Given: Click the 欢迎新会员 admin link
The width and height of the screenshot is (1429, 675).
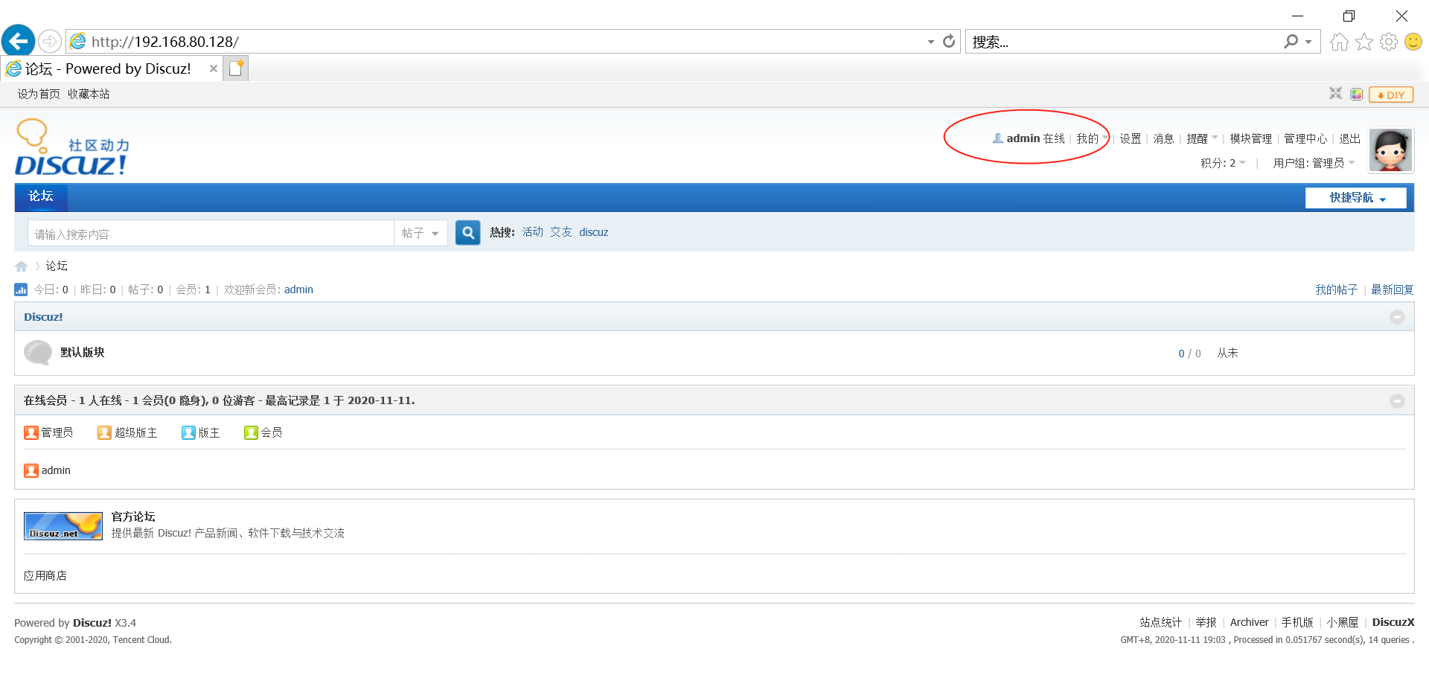Looking at the screenshot, I should 298,289.
